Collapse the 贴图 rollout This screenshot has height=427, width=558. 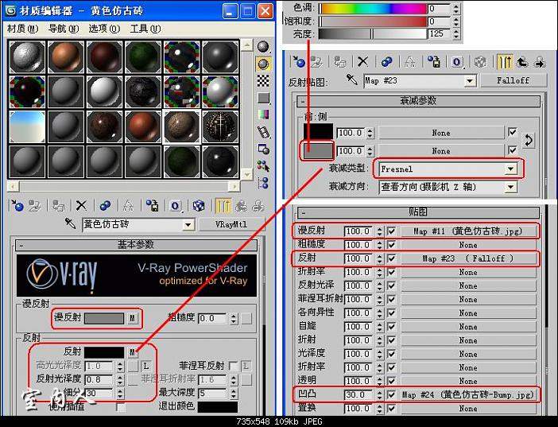[x=418, y=212]
